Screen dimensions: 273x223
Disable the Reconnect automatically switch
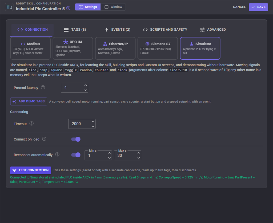pos(76,155)
